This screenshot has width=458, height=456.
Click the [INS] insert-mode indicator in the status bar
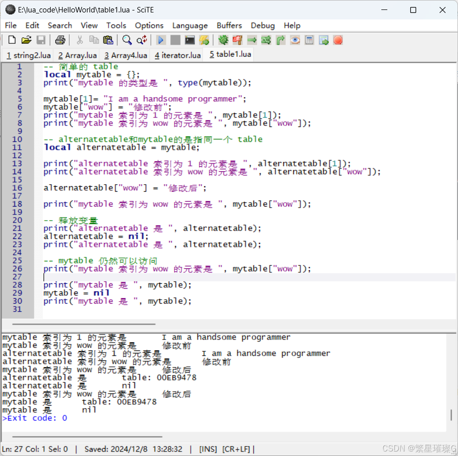click(x=208, y=449)
